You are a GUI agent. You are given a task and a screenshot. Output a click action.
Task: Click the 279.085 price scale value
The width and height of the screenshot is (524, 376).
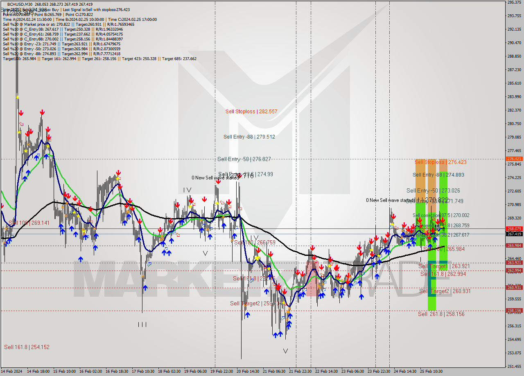click(x=514, y=137)
